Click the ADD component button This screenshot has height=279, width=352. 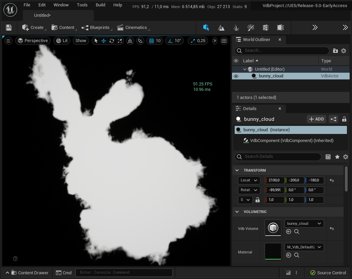[x=316, y=119]
